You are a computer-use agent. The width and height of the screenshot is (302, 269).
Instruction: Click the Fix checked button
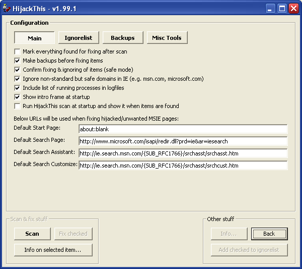coord(73,234)
